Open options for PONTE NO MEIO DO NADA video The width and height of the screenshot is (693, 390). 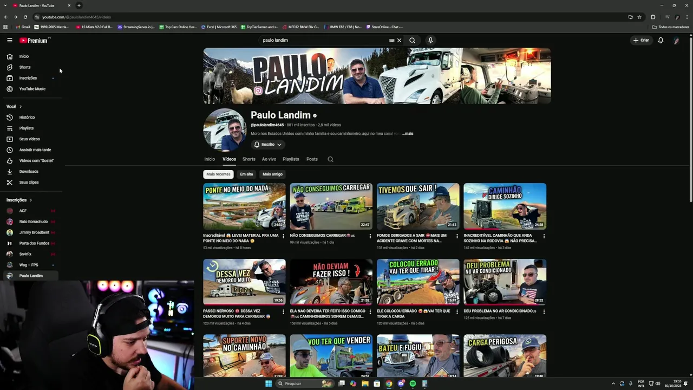(283, 236)
